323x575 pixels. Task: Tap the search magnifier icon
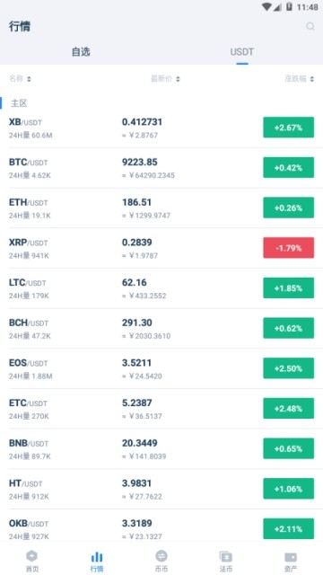point(310,26)
